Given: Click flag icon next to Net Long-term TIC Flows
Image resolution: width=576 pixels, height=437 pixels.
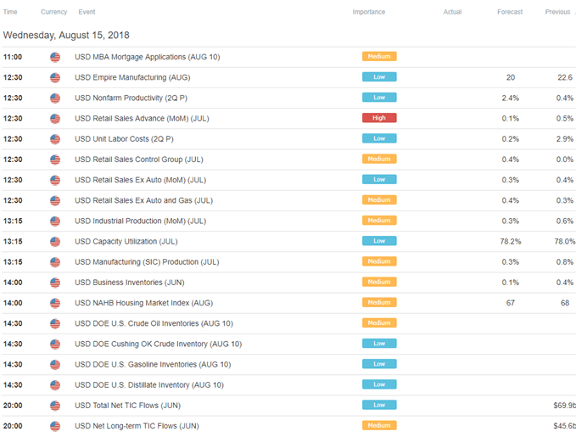Looking at the screenshot, I should [x=55, y=426].
